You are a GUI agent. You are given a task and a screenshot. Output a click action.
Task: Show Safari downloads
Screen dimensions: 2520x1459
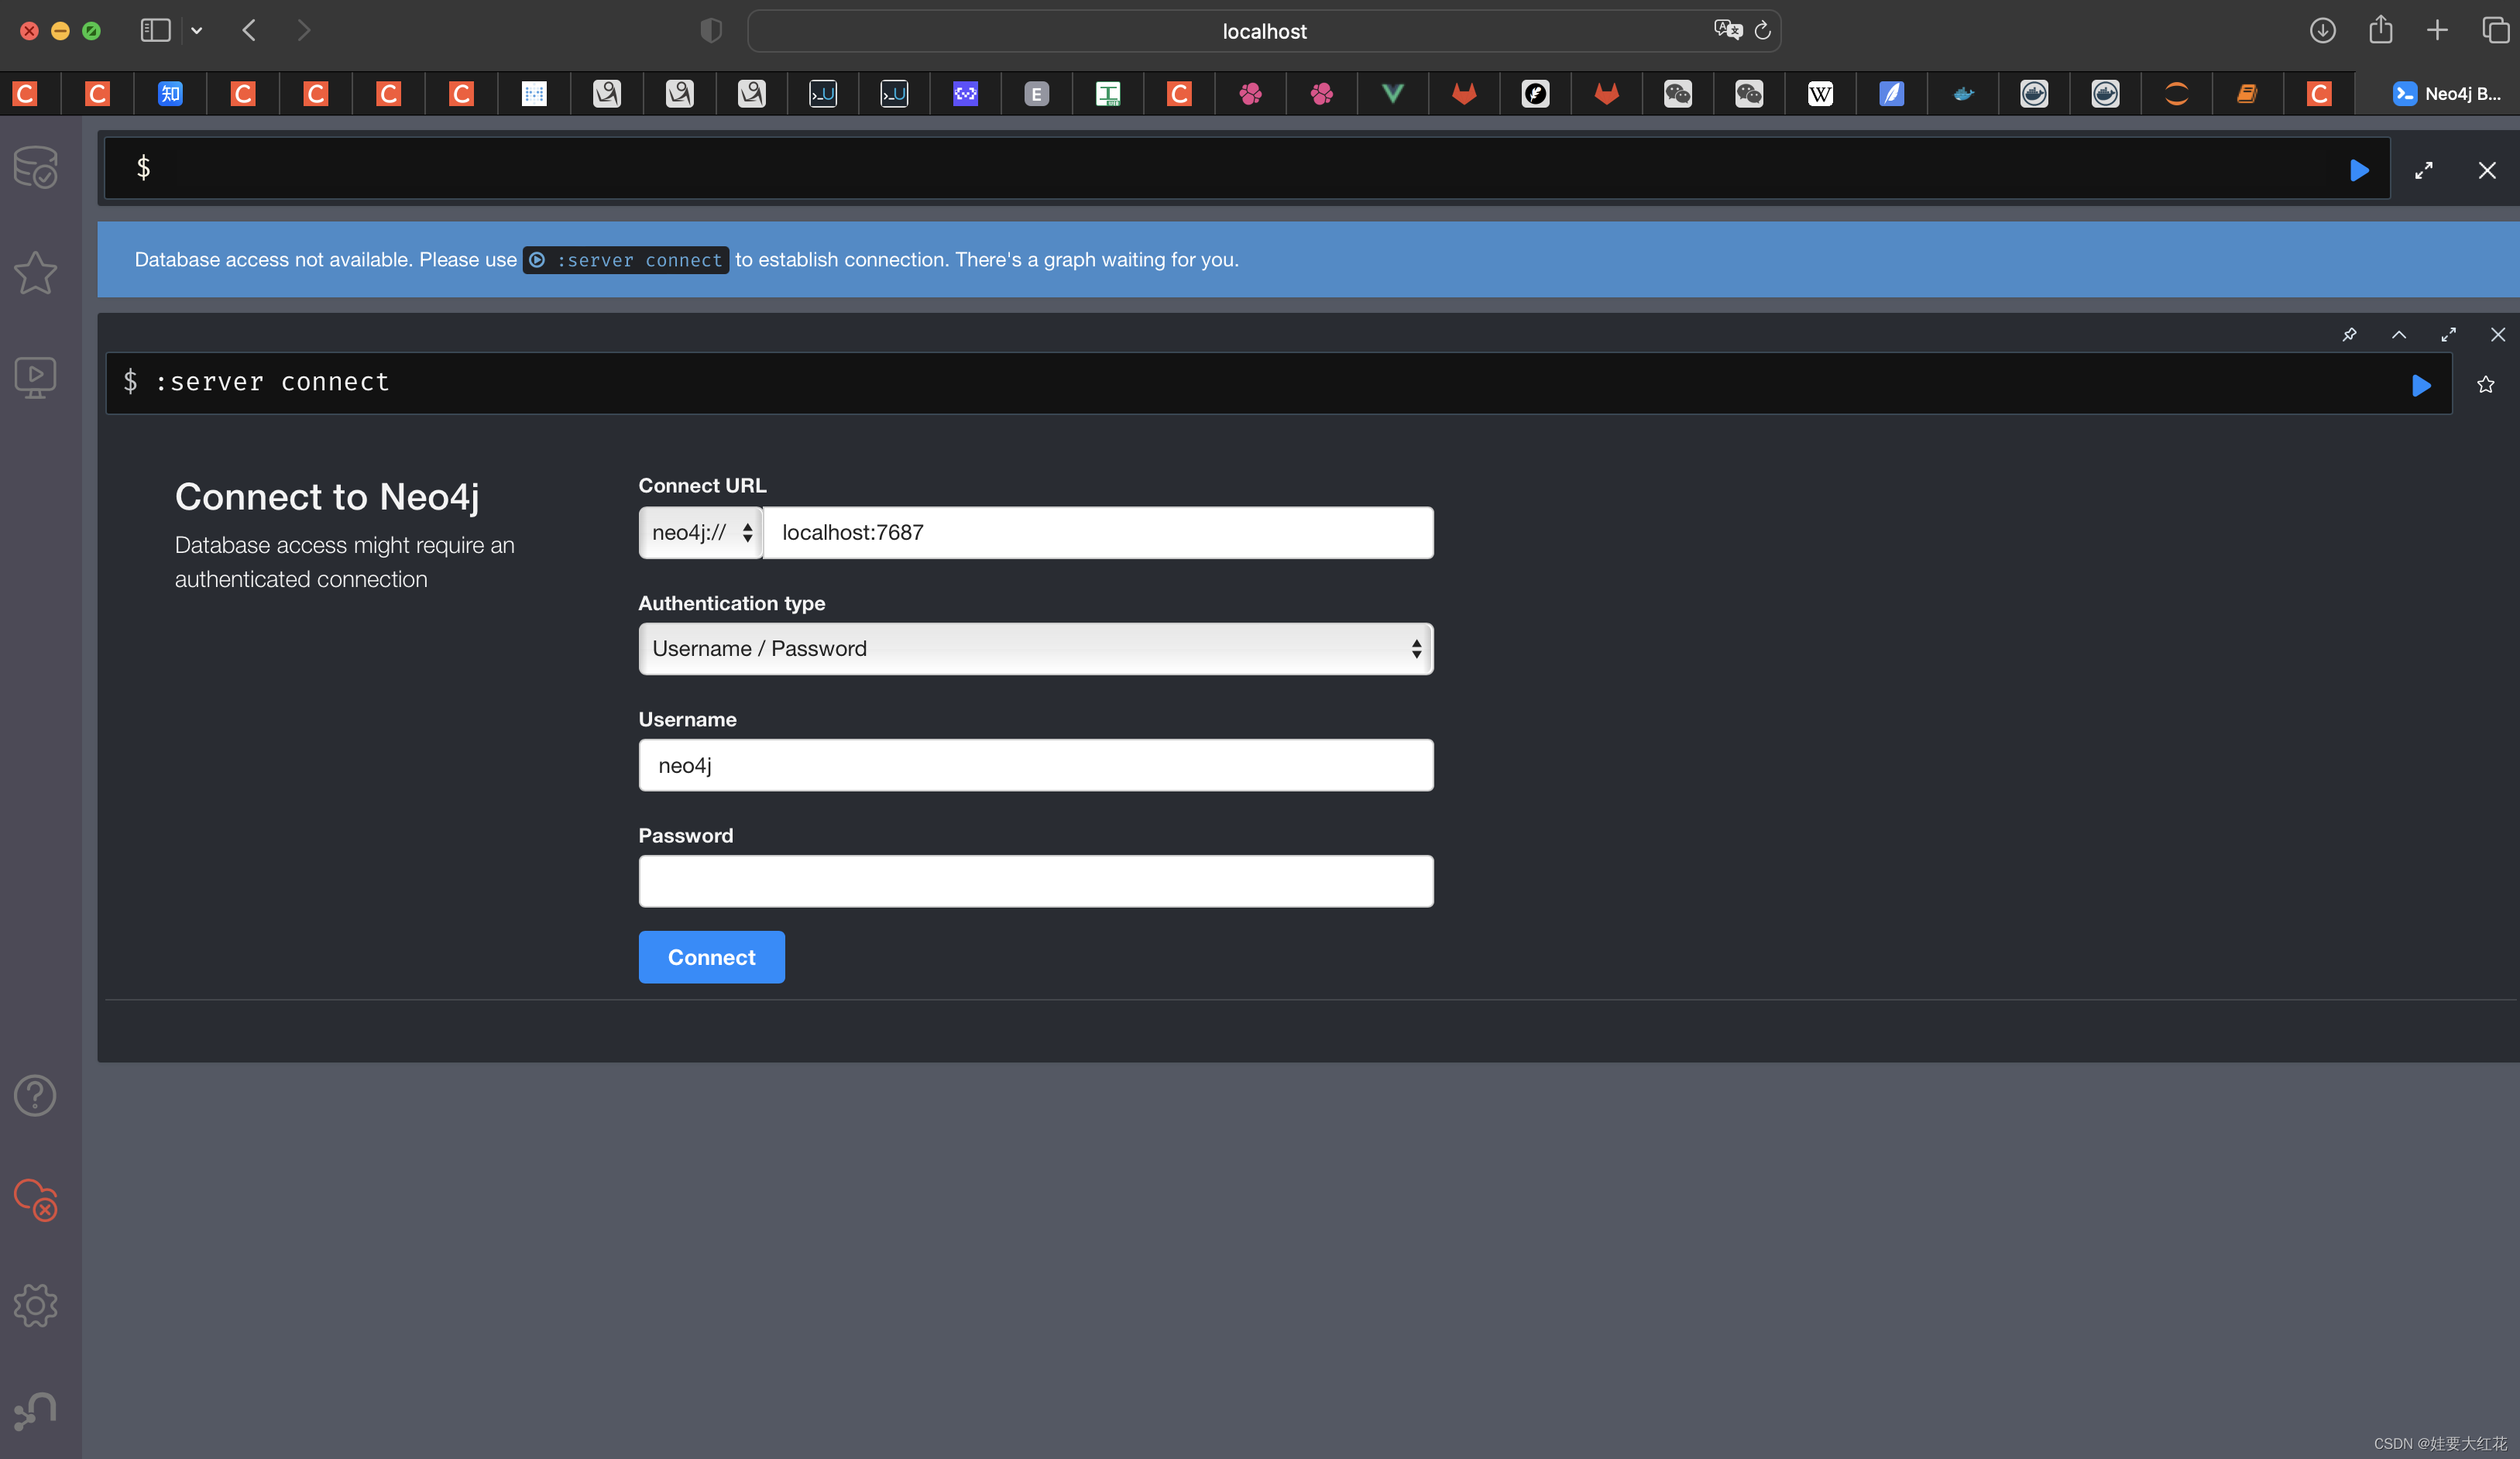[2323, 31]
